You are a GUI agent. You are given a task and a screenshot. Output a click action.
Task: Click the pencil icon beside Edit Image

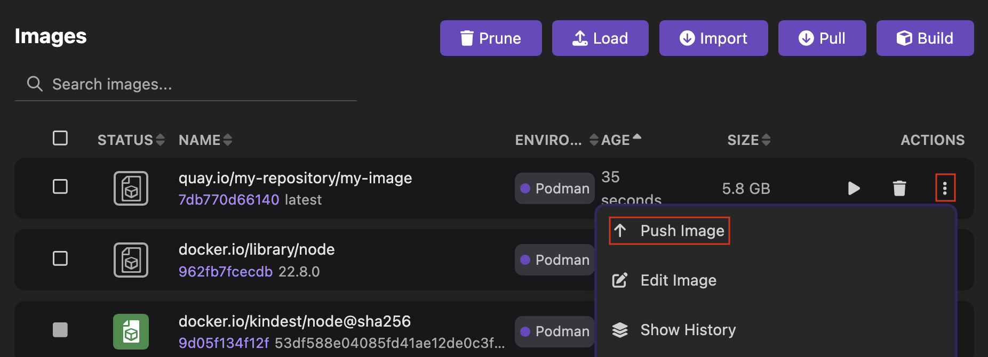pos(620,280)
